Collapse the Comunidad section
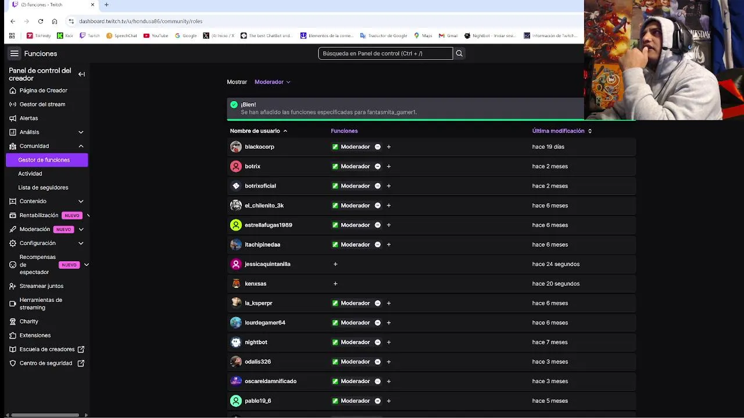The image size is (744, 418). coord(81,146)
